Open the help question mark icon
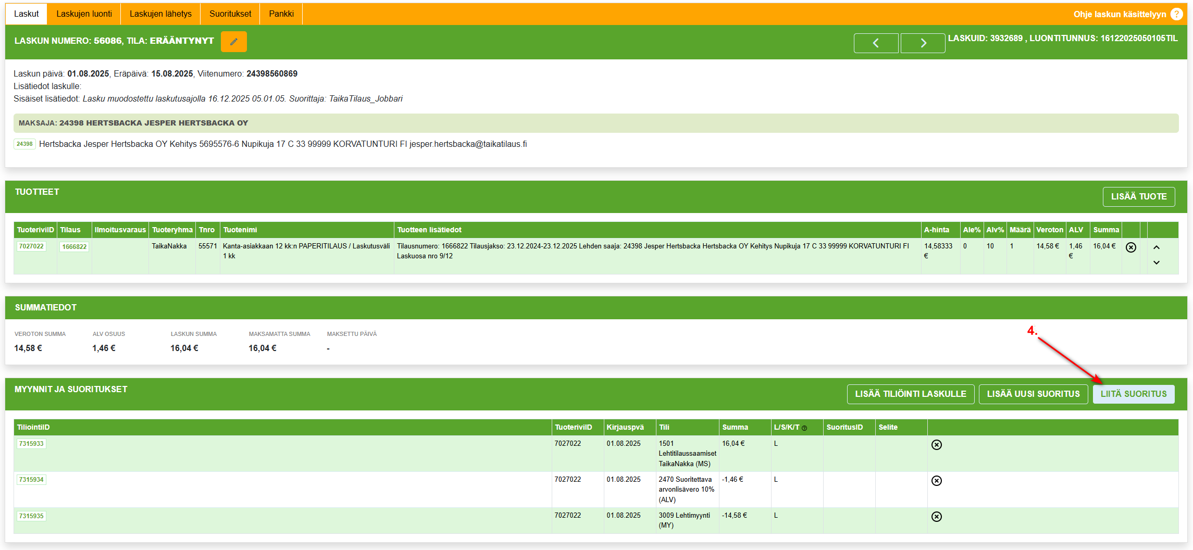 [1176, 14]
